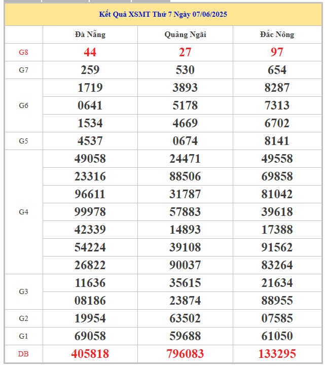Click G4 number 54224
This screenshot has height=366, width=325.
(x=90, y=247)
